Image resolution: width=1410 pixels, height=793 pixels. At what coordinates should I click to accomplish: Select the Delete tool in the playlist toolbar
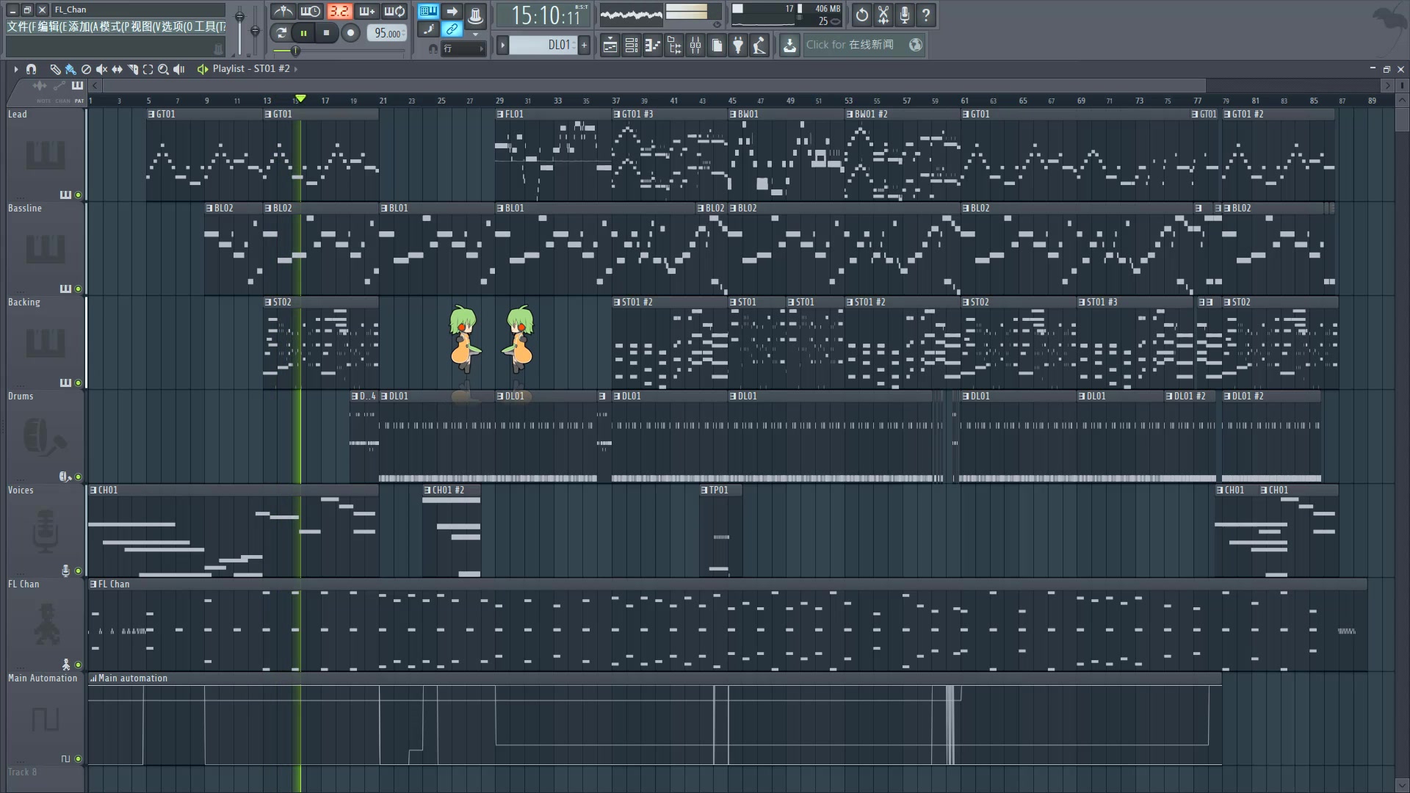point(86,70)
